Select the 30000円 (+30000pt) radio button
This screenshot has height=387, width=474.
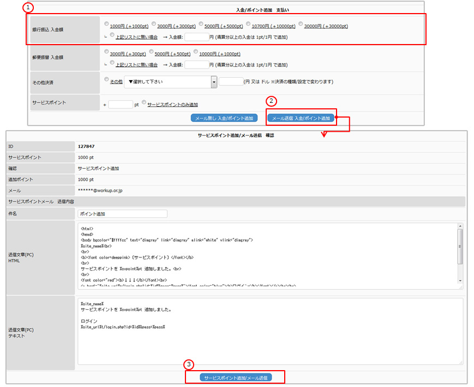pyautogui.click(x=301, y=24)
